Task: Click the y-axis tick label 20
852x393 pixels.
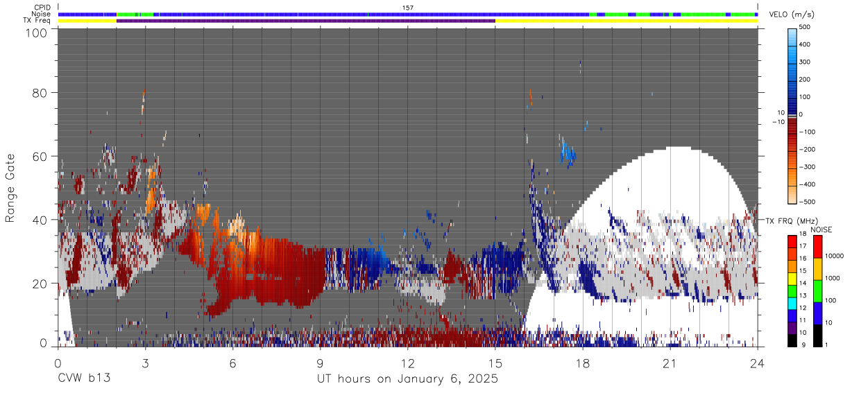Action: (x=40, y=283)
